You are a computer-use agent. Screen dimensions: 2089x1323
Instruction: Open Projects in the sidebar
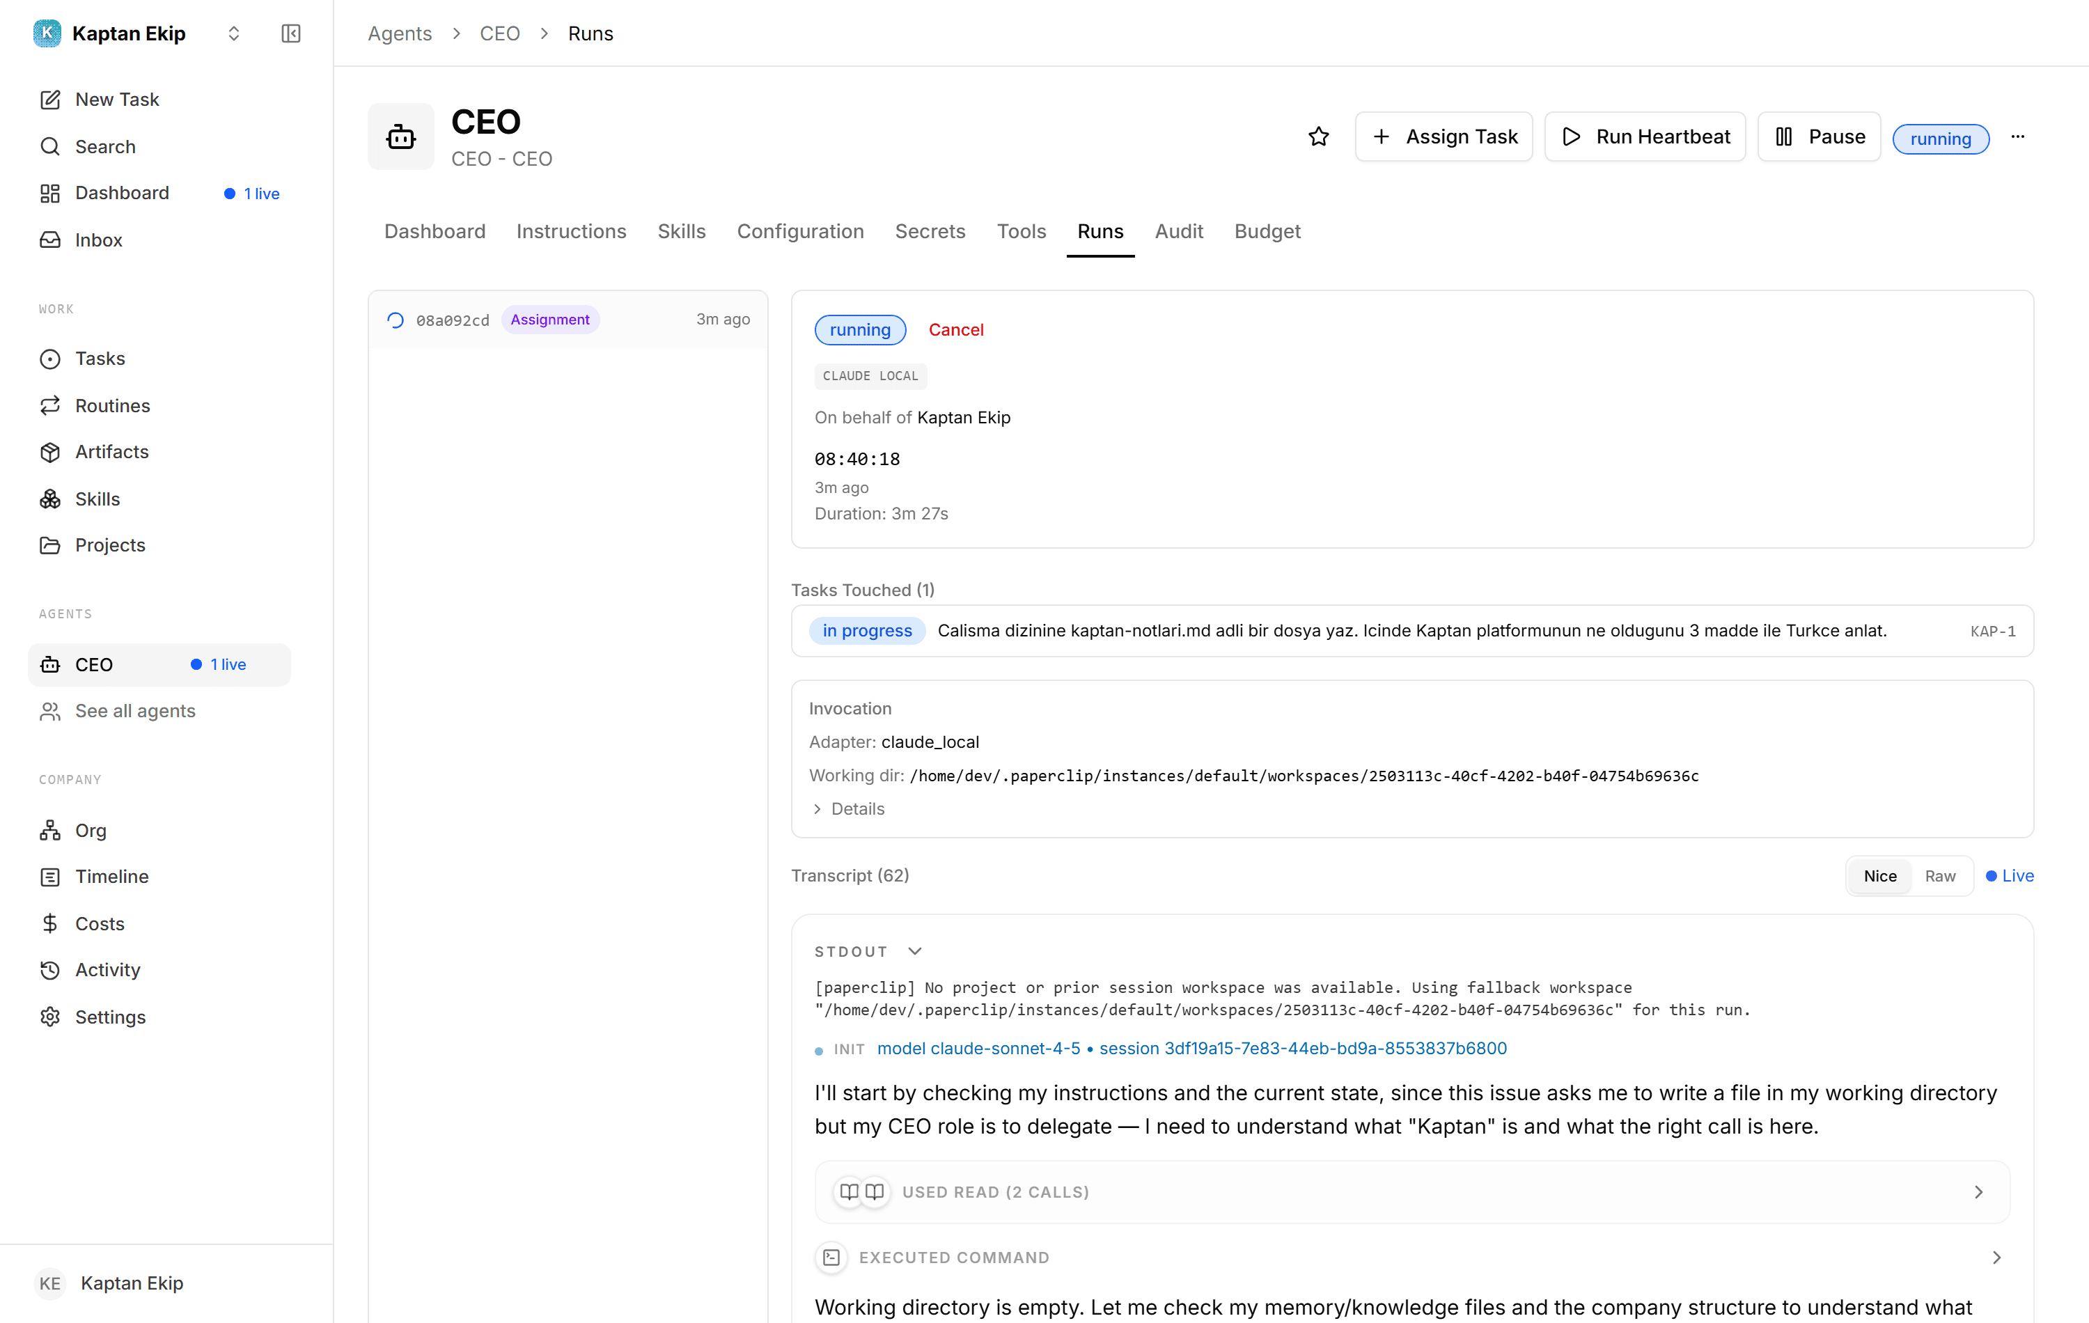[159, 545]
